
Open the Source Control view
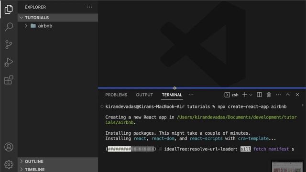[9, 44]
